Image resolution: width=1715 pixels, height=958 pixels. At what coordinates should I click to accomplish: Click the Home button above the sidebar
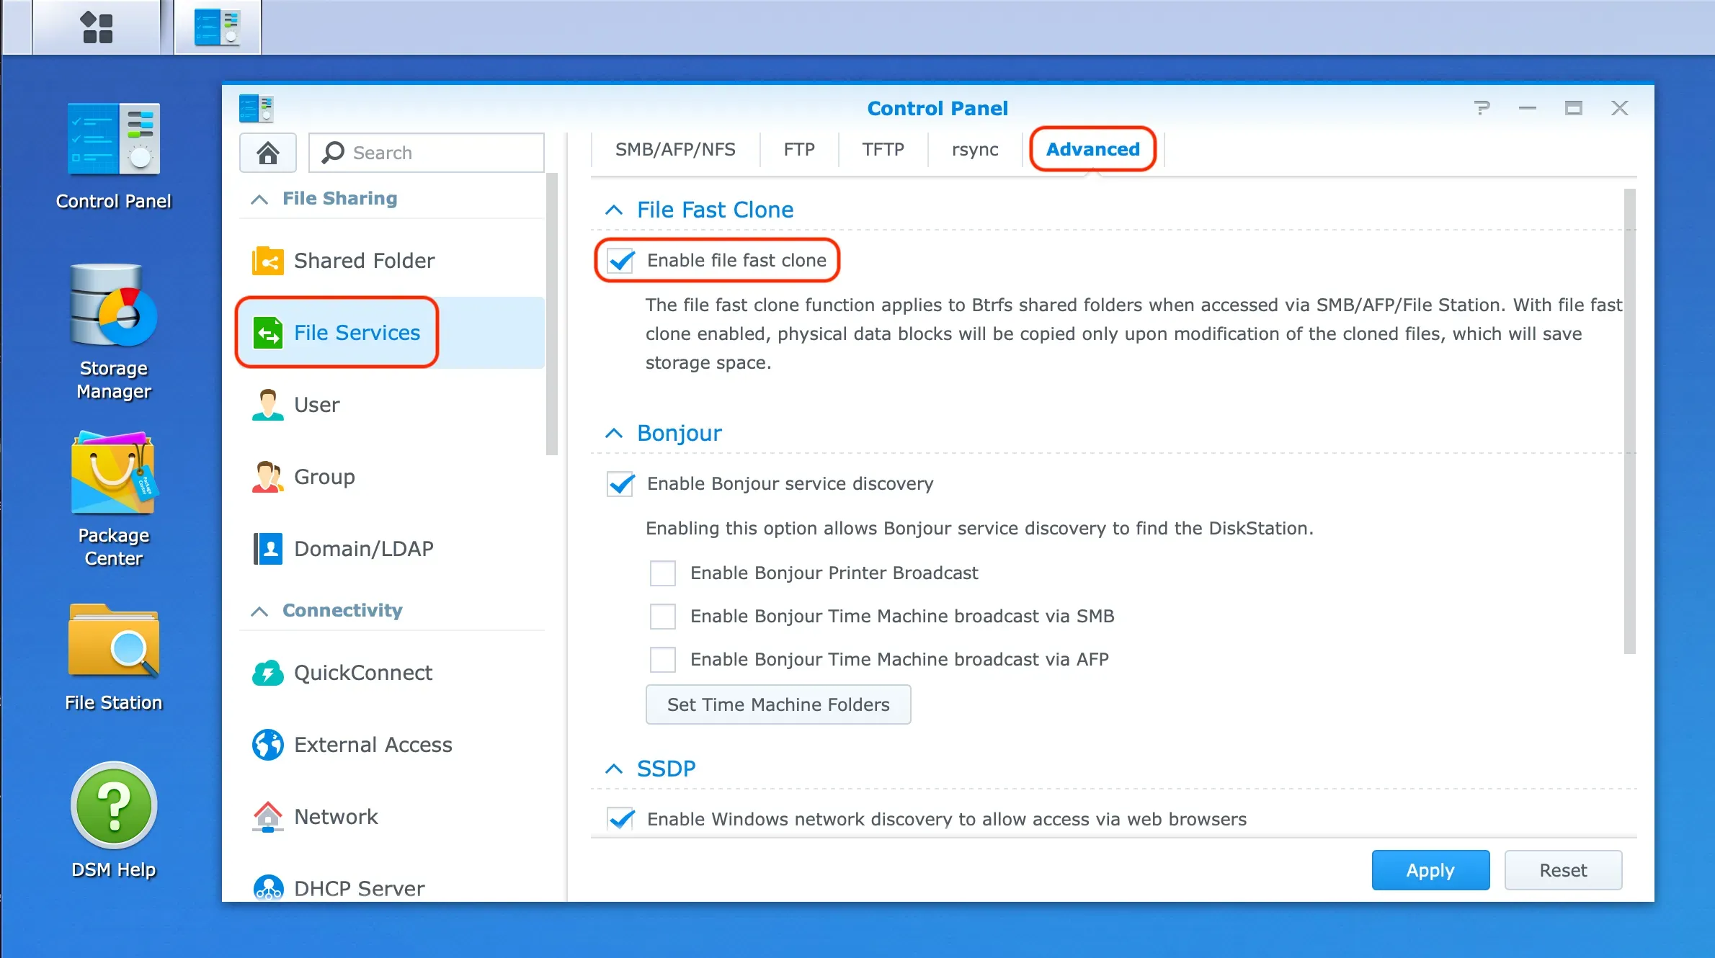267,152
